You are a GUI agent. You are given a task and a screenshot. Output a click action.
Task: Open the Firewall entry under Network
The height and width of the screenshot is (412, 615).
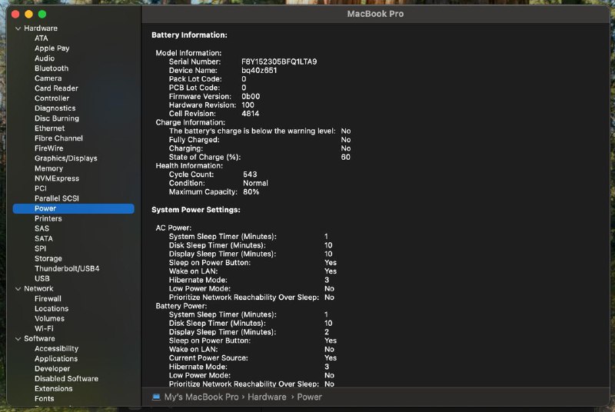(48, 299)
